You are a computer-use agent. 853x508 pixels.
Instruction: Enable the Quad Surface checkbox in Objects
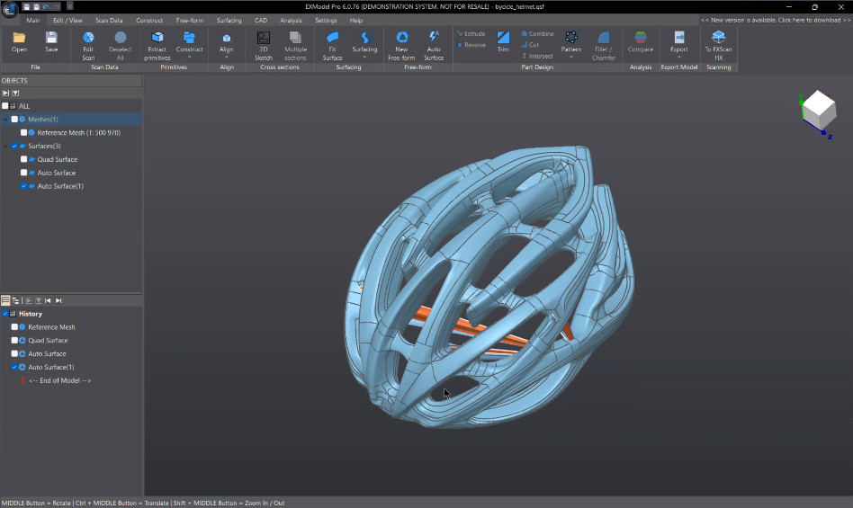23,159
